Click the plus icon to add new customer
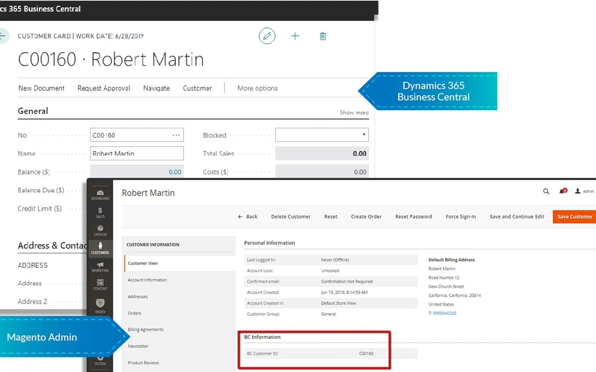Image resolution: width=596 pixels, height=372 pixels. tap(295, 36)
